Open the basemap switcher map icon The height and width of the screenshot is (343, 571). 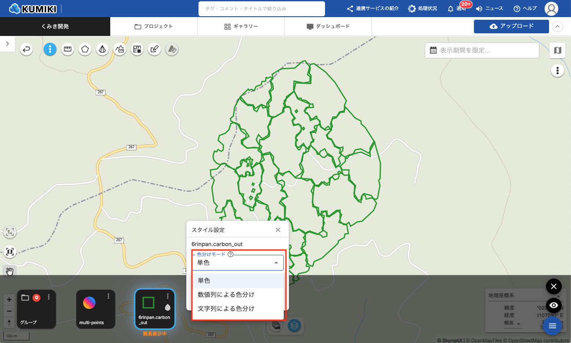(x=557, y=50)
